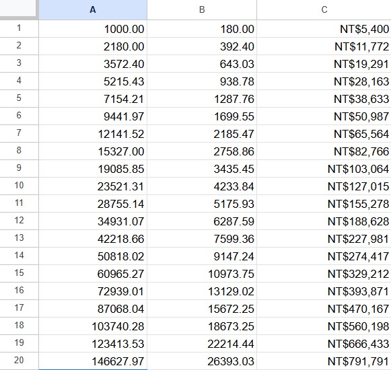391x370 pixels.
Task: Click cell showing NT$791,791
Action: click(x=324, y=361)
